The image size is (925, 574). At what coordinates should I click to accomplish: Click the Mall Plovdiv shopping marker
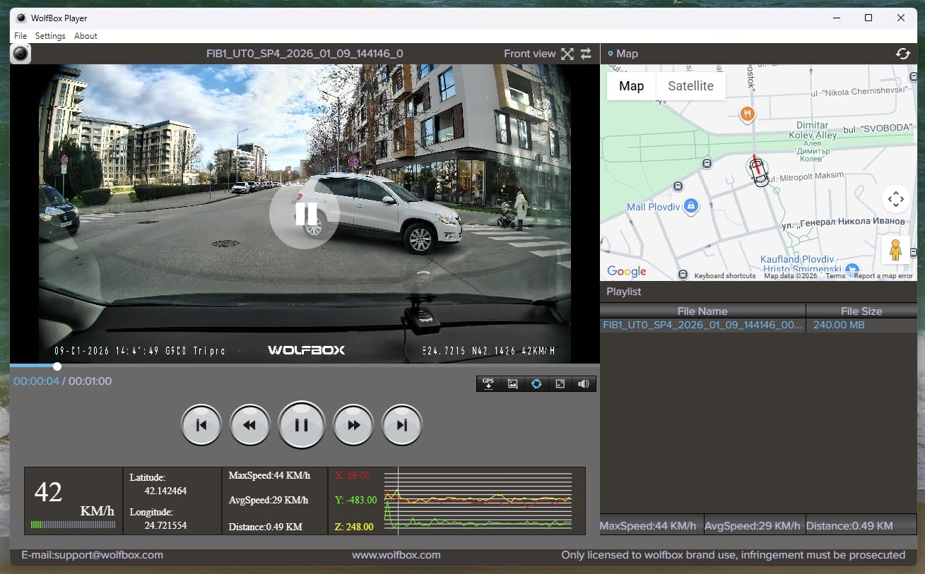(691, 206)
